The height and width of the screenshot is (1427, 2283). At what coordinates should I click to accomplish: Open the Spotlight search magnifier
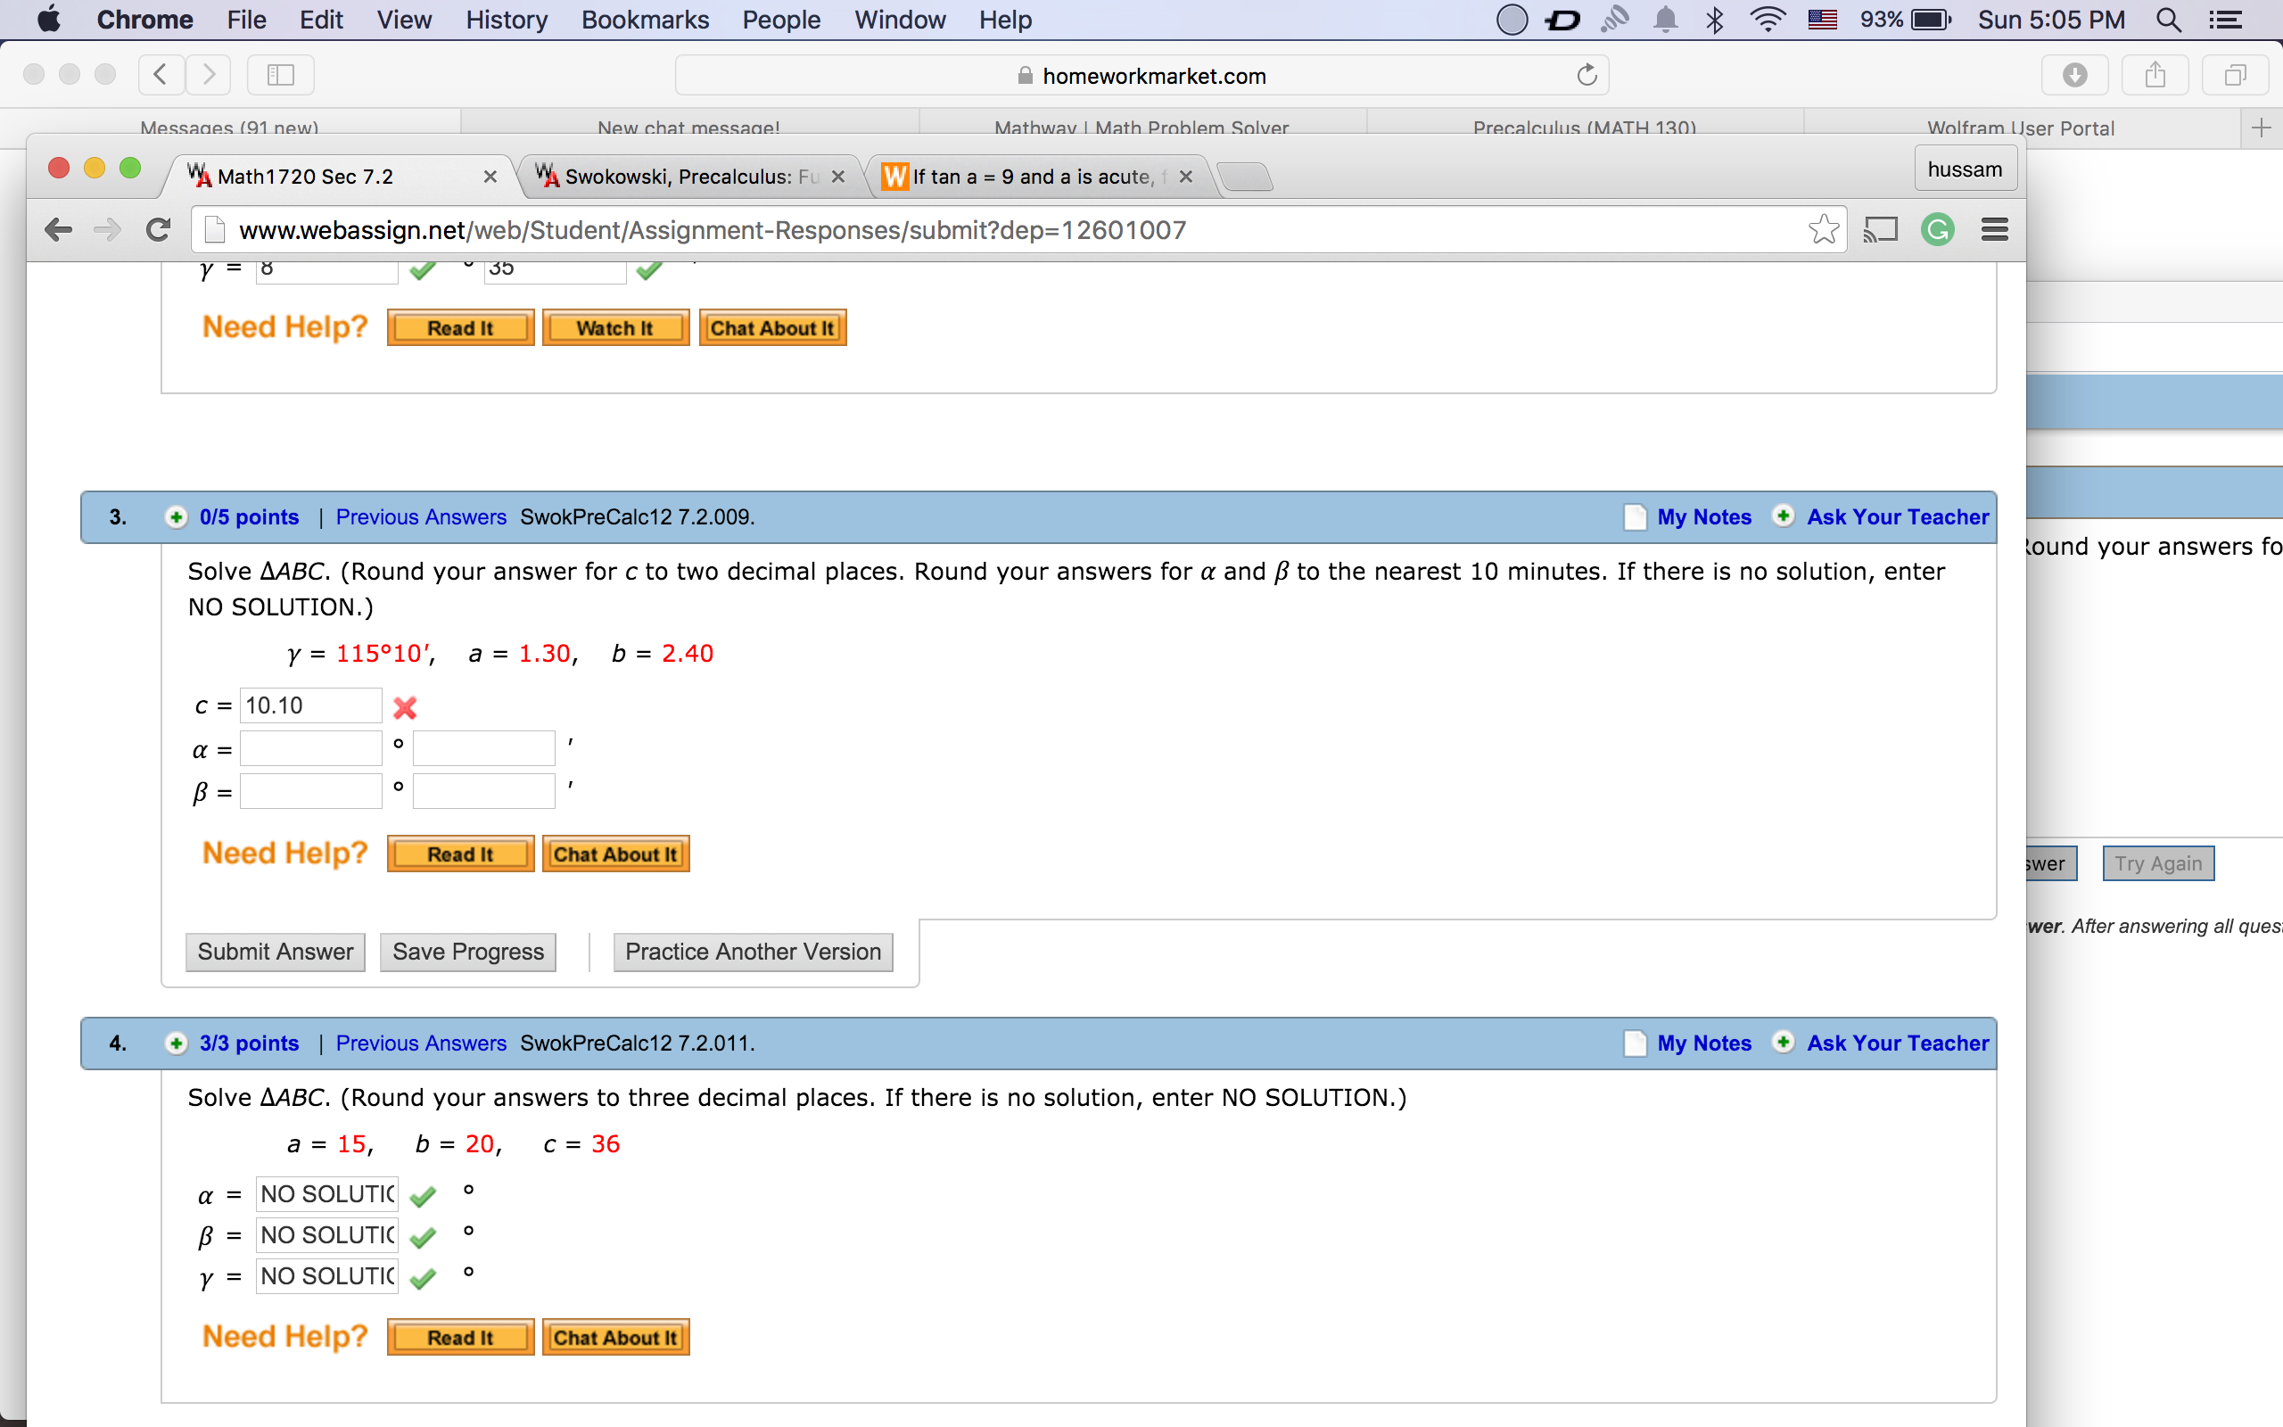2169,20
